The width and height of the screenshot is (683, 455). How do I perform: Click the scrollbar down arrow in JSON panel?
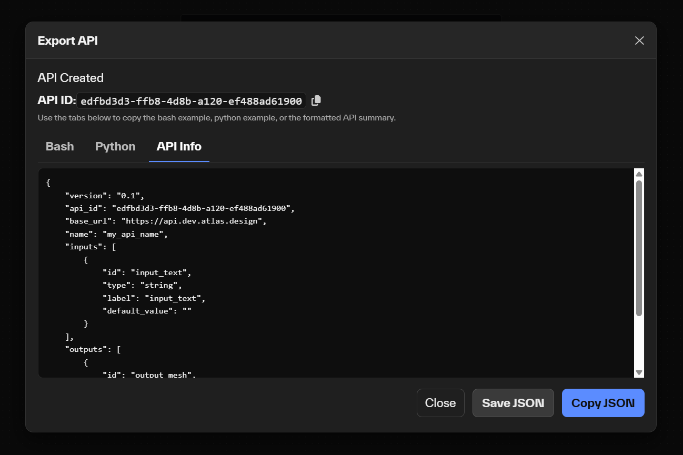pyautogui.click(x=639, y=372)
